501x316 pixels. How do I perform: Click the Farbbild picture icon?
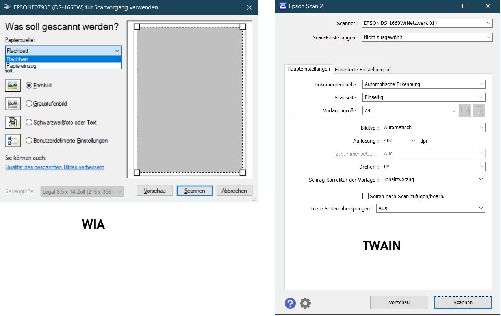[13, 85]
